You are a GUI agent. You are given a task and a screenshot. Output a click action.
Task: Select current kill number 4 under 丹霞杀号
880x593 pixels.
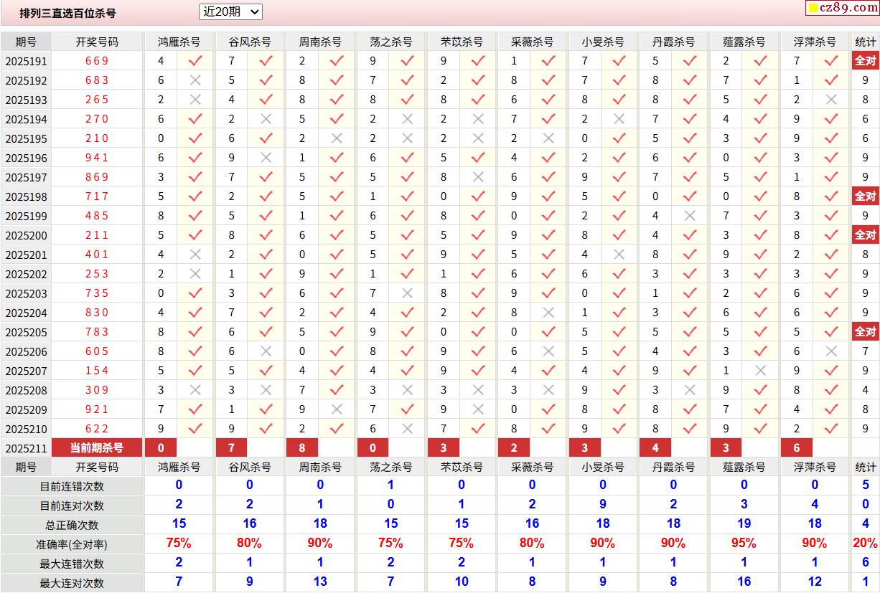coord(655,447)
